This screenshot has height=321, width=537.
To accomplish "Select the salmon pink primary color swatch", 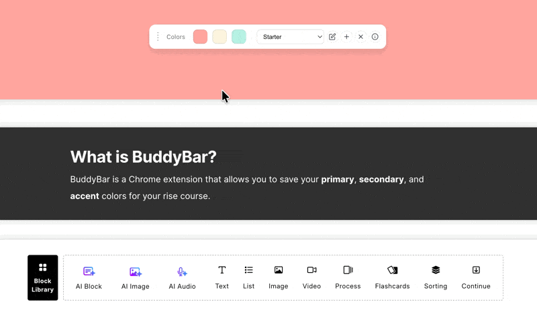I will point(200,37).
